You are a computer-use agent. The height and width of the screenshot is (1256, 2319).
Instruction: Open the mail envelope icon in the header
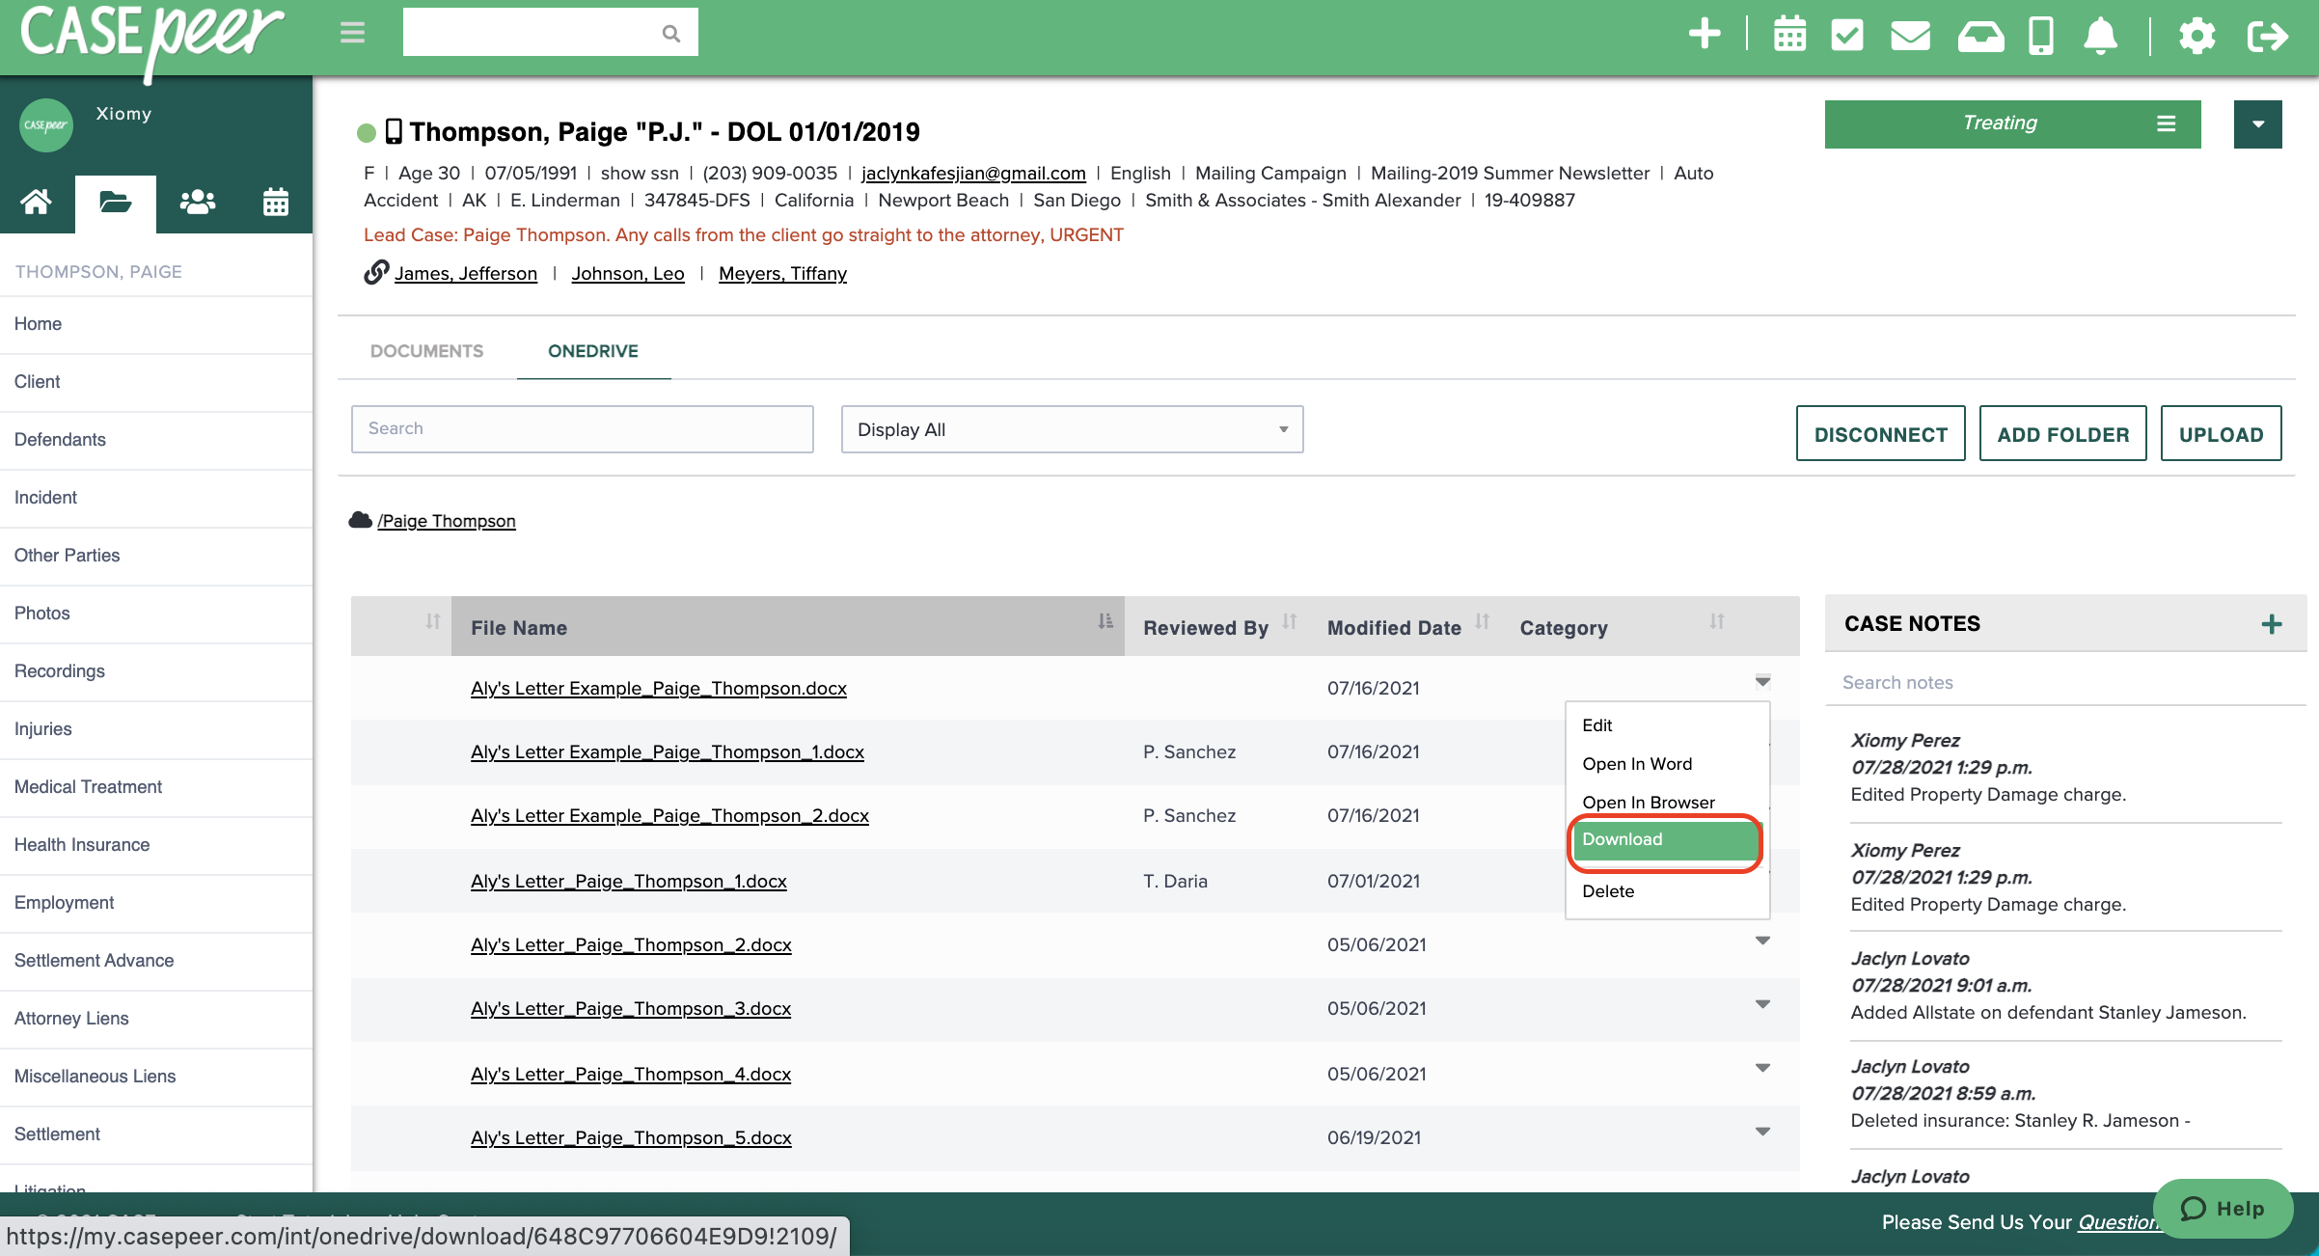click(1911, 35)
